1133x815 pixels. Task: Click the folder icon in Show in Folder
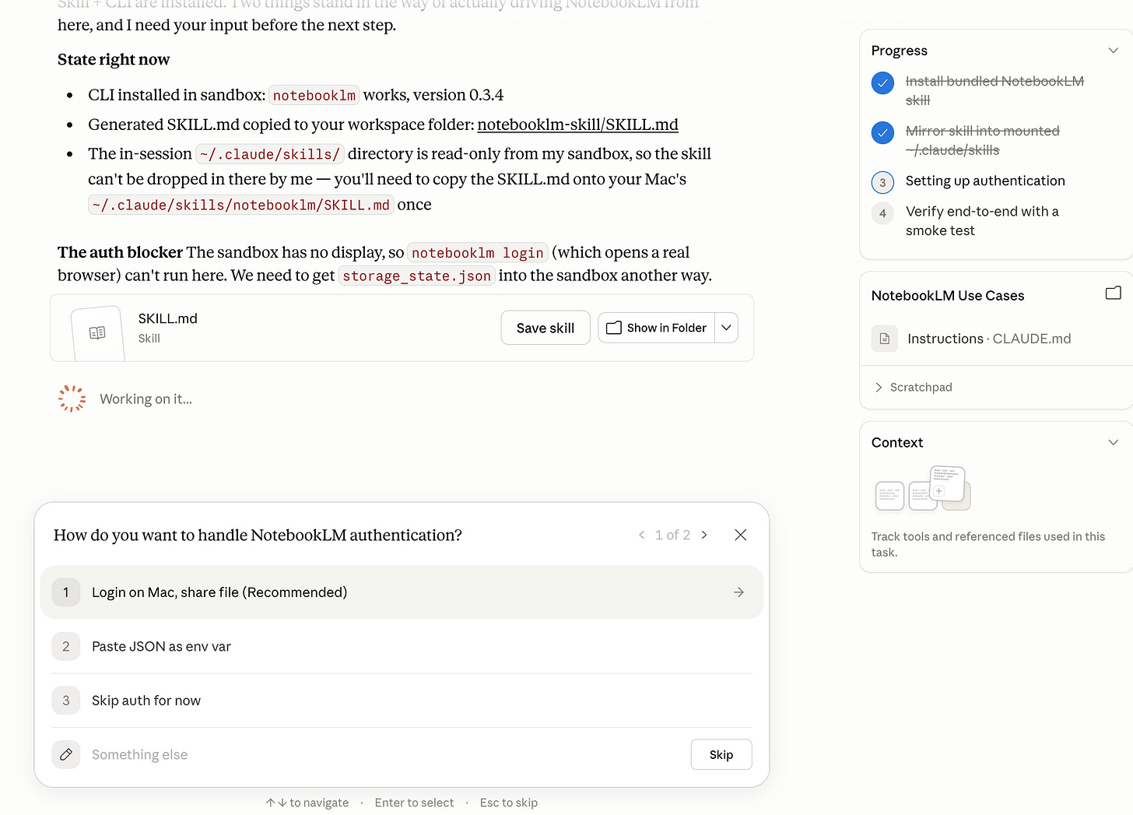614,328
